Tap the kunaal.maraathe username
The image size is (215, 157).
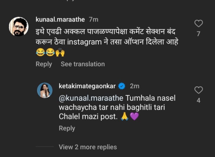60,19
